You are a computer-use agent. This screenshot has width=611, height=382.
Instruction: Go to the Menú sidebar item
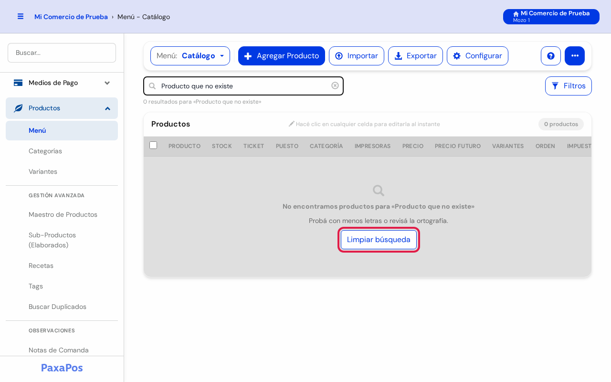[x=62, y=130]
